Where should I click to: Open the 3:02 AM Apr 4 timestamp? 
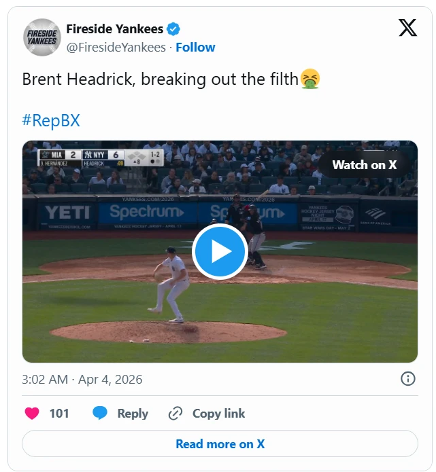pos(82,379)
